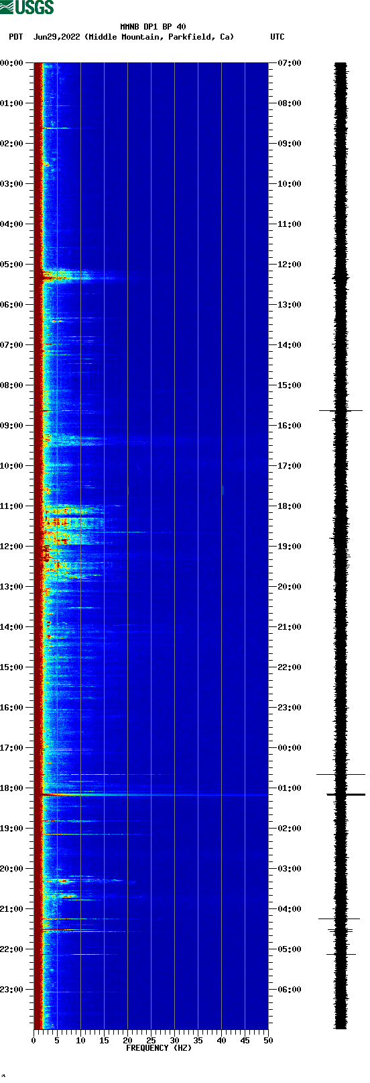Click the 'UTC' timezone label

[277, 37]
